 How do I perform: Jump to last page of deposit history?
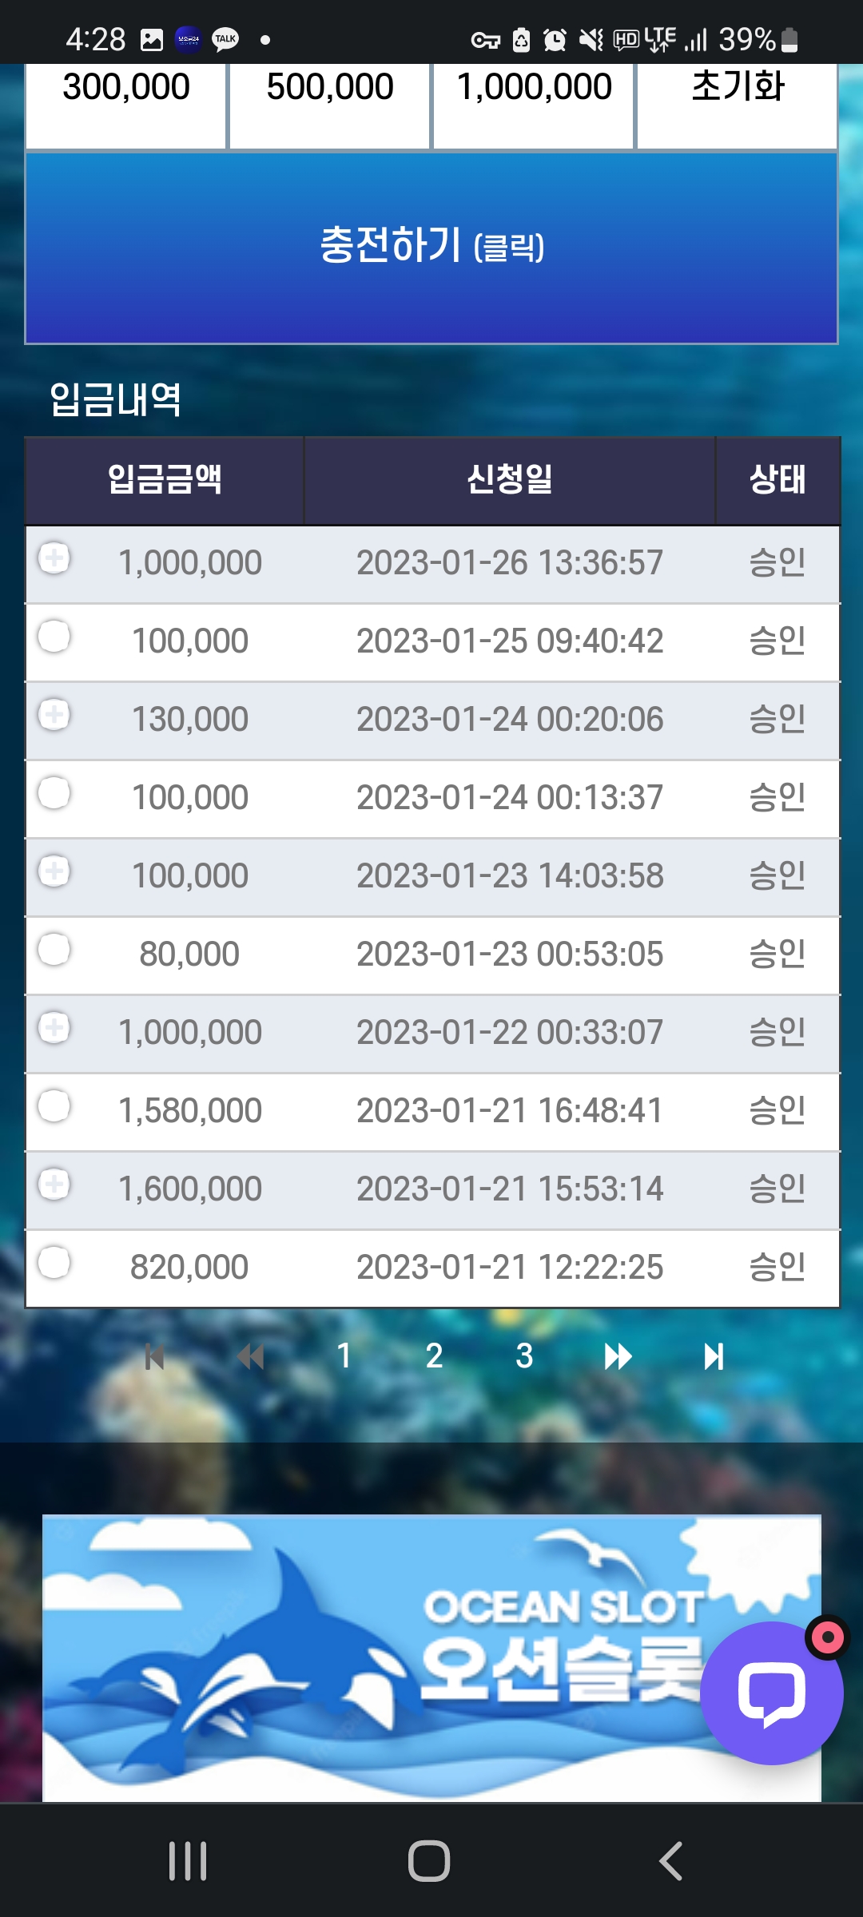pyautogui.click(x=714, y=1356)
